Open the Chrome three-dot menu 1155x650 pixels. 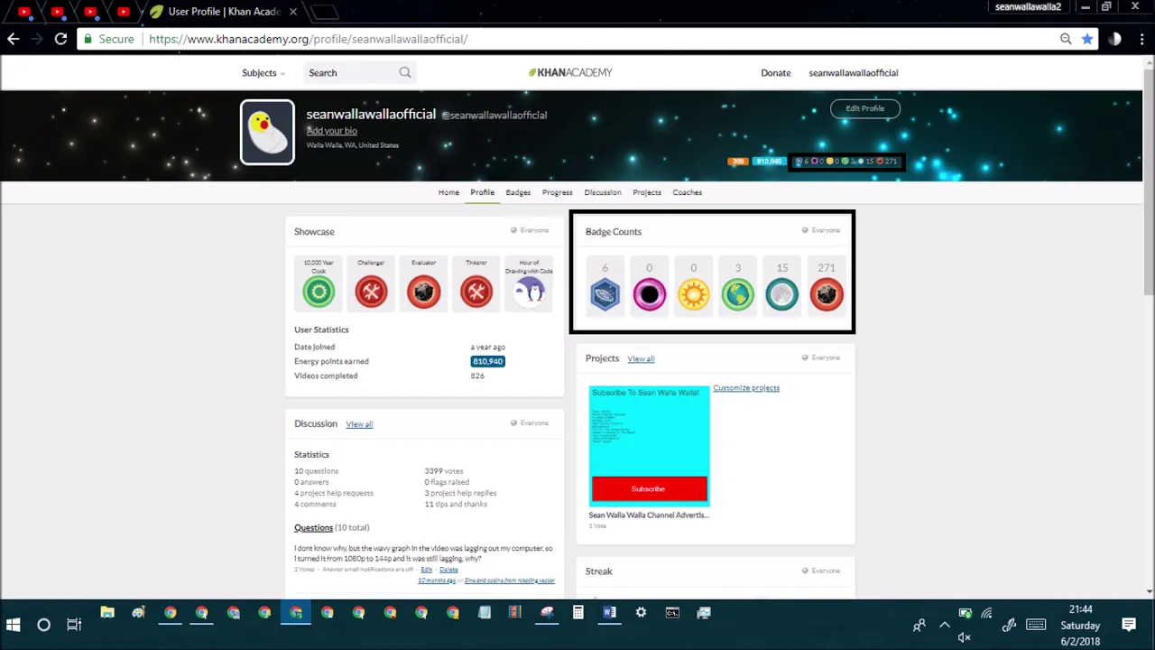tap(1141, 39)
